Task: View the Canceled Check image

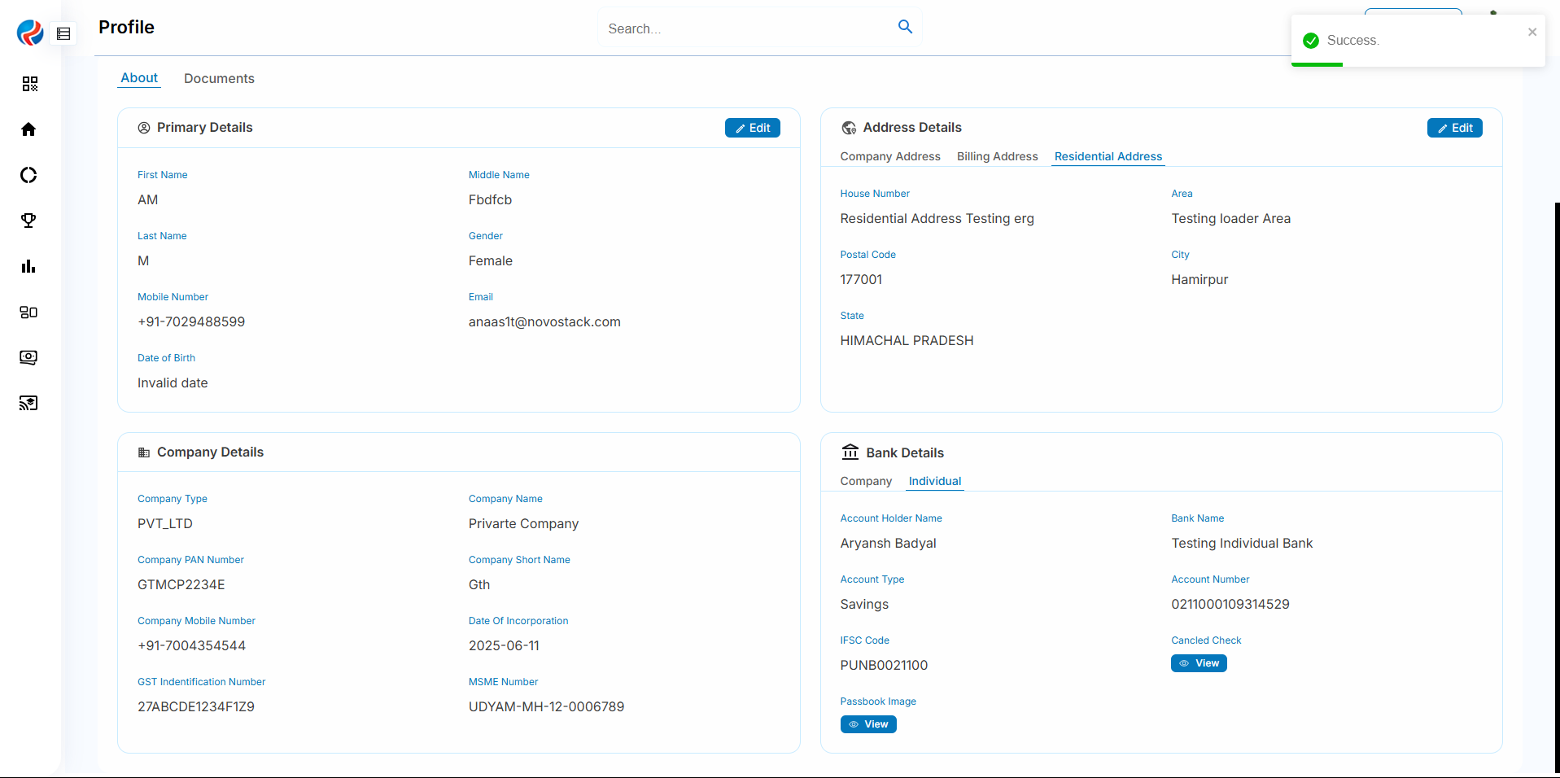Action: click(x=1198, y=663)
